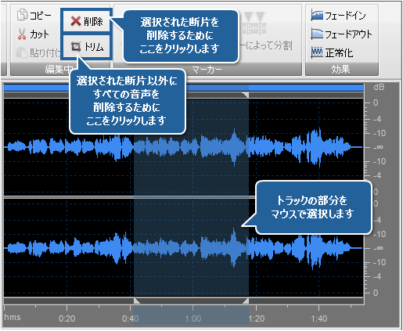
Task: Click the トリム button label
Action: [94, 47]
